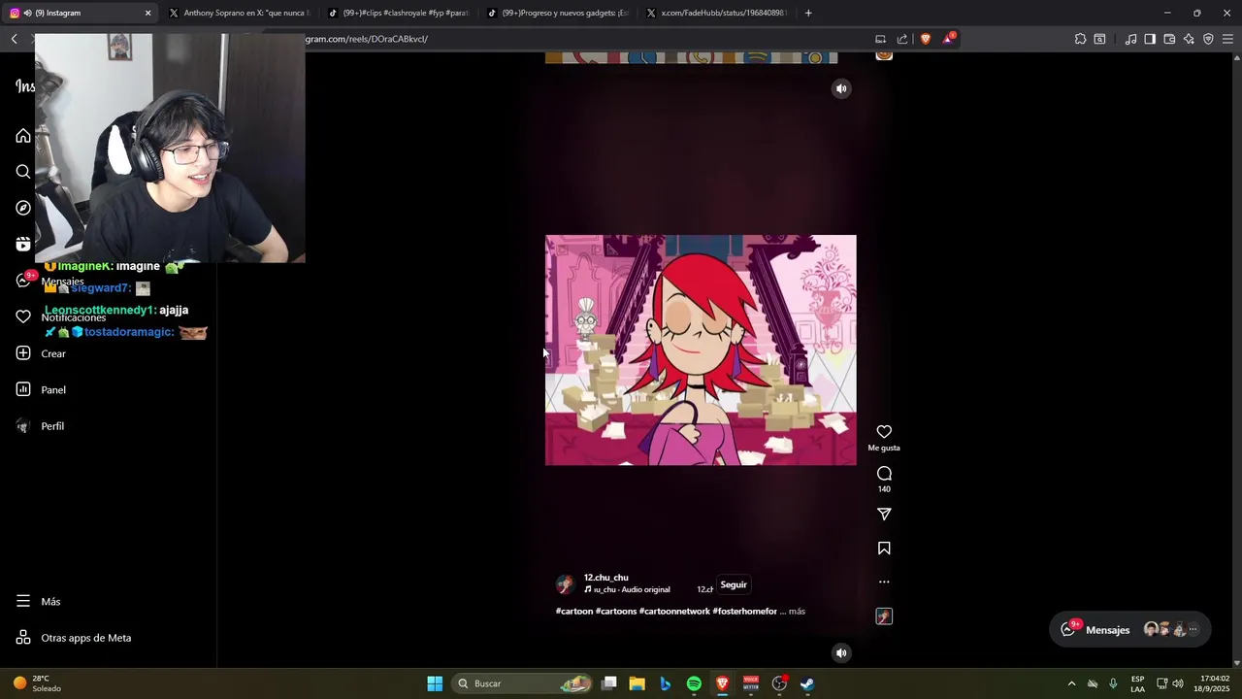Click Crear in Instagram sidebar
The width and height of the screenshot is (1242, 699).
coord(41,353)
